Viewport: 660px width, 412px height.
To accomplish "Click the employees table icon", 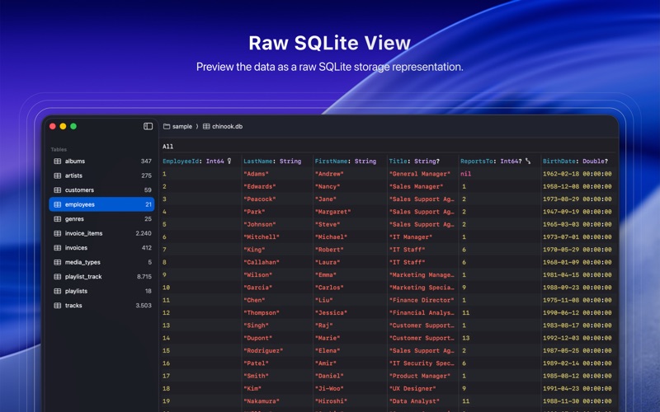I will (x=57, y=204).
